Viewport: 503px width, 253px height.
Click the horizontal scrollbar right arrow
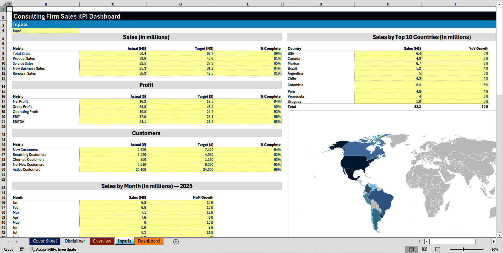click(x=494, y=242)
